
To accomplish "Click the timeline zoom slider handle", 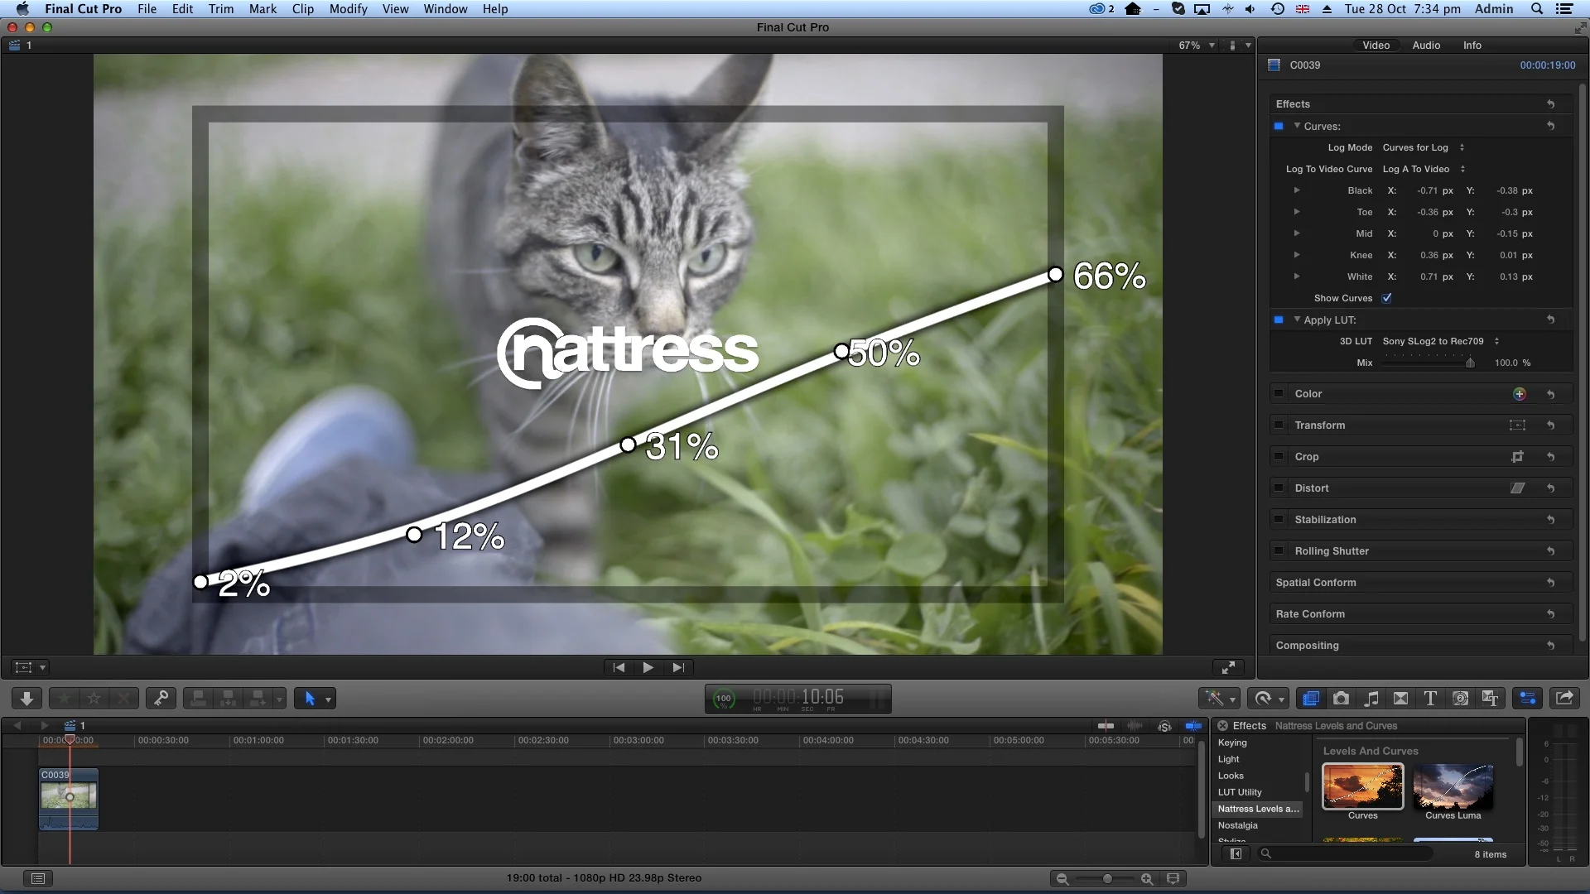I will [1107, 879].
